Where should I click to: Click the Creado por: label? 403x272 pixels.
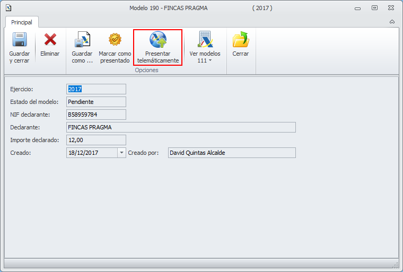point(143,153)
